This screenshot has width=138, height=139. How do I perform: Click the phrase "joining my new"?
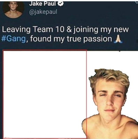(x=101, y=30)
